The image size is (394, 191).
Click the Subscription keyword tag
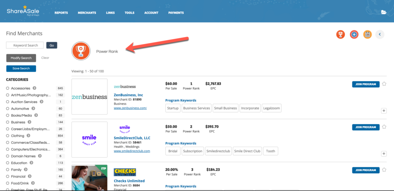193,151
